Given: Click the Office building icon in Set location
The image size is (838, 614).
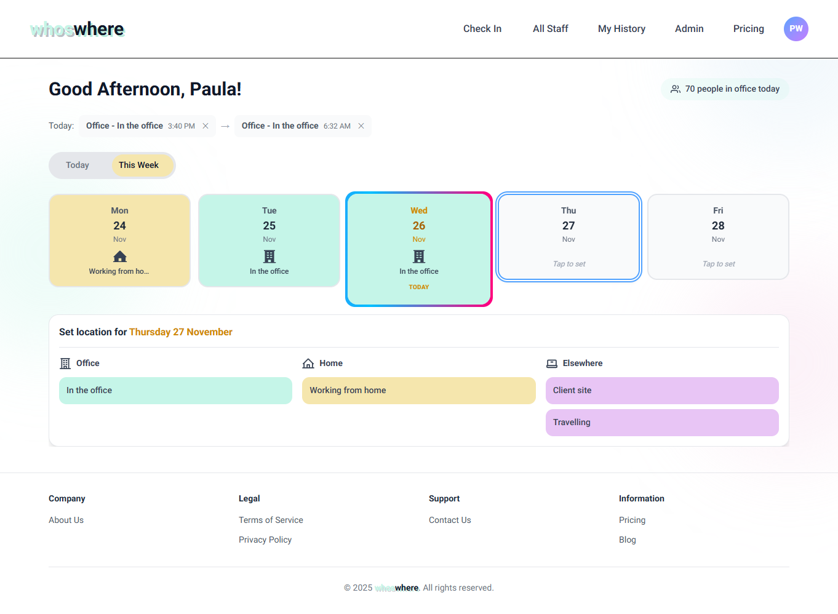Looking at the screenshot, I should (x=65, y=363).
